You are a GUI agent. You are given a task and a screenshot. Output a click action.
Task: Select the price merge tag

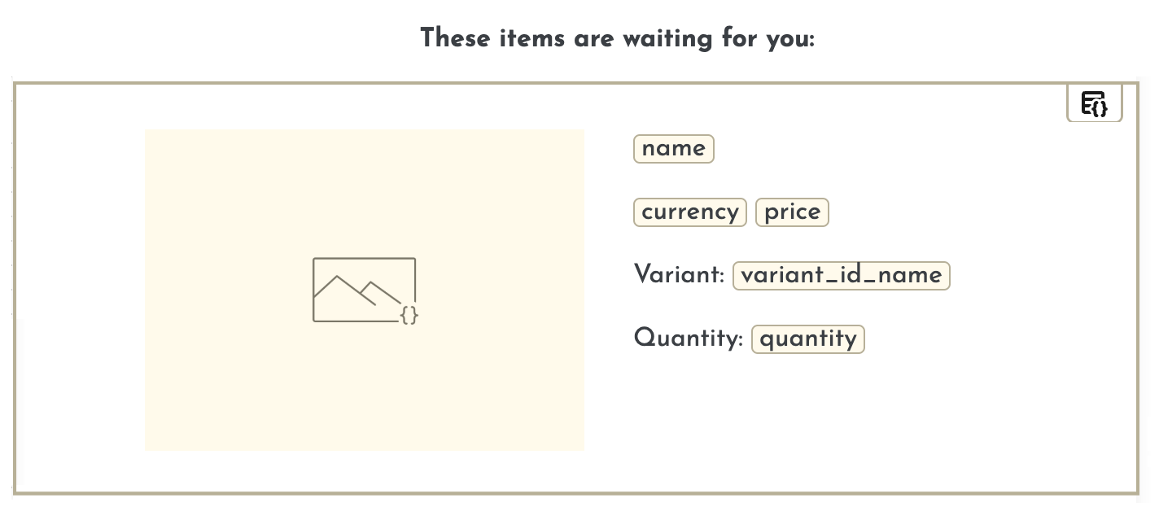[792, 212]
